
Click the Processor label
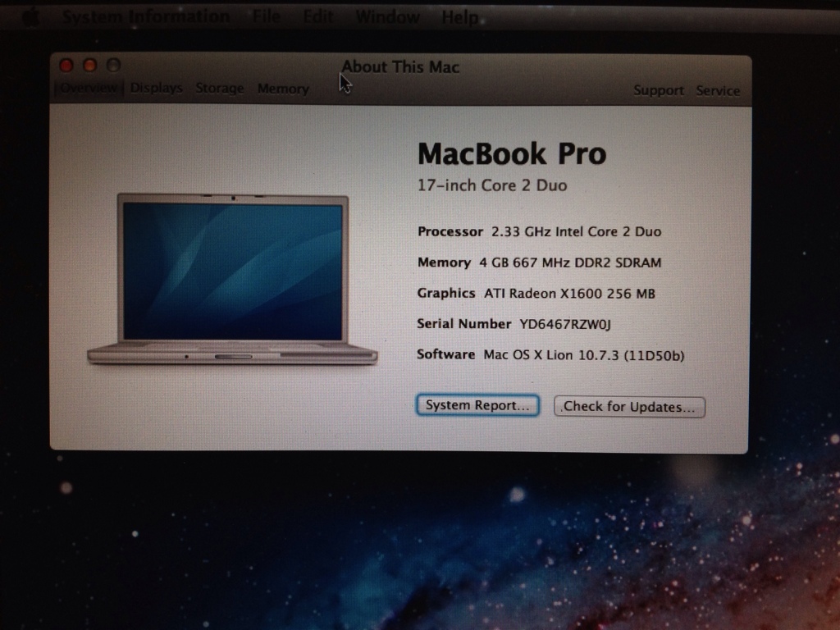[x=450, y=231]
